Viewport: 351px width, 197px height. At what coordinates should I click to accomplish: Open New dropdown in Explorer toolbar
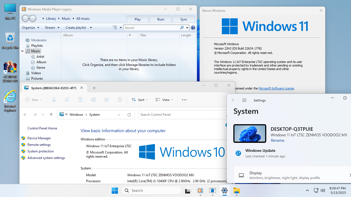point(34,100)
